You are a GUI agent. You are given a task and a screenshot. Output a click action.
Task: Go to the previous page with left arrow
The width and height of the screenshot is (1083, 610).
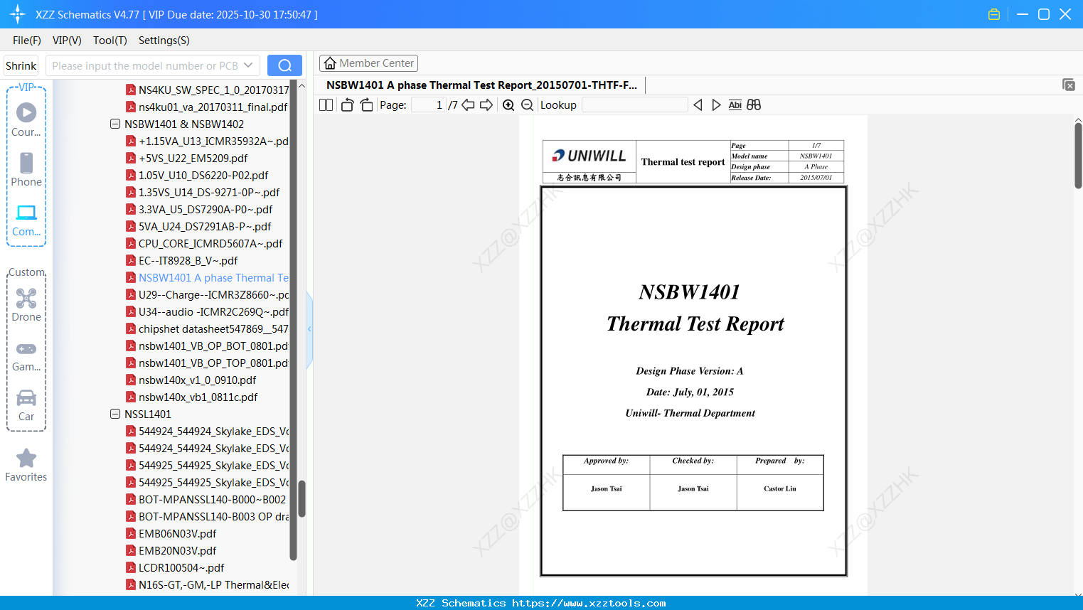click(468, 105)
